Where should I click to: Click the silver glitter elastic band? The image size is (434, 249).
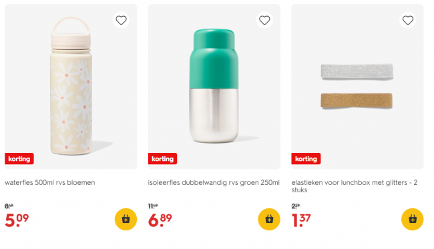click(357, 71)
